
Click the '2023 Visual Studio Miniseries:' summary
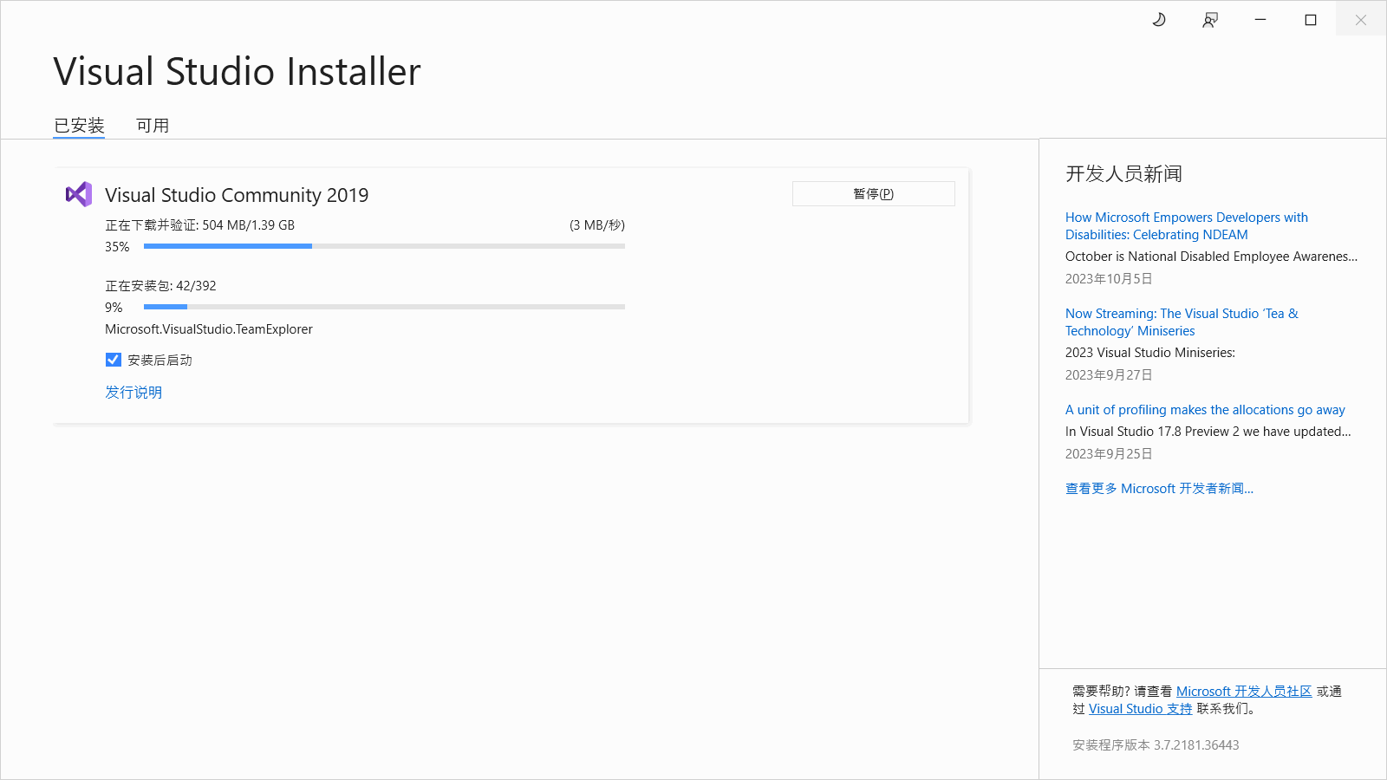[1150, 353]
